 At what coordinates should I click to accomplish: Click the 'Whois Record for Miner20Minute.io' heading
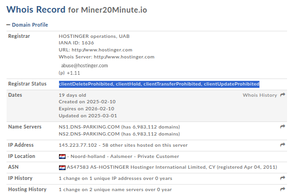tap(77, 9)
